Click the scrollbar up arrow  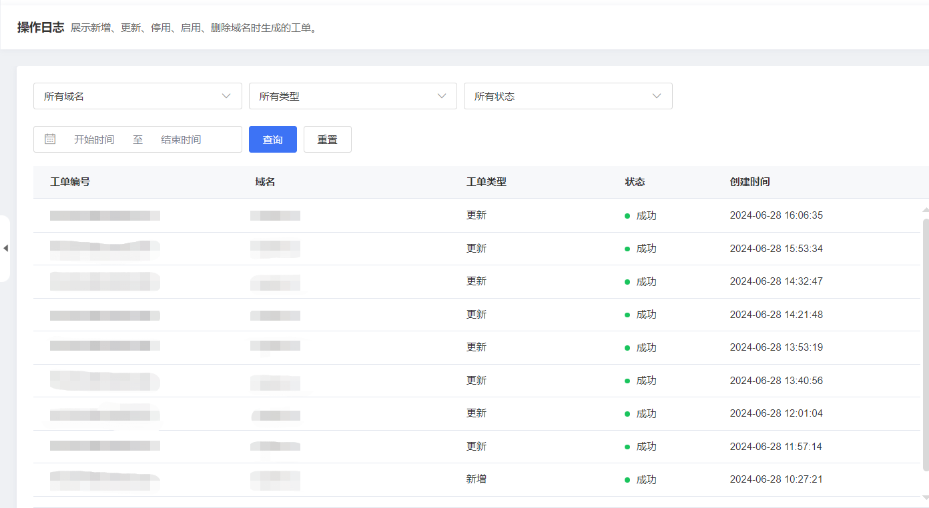click(x=925, y=210)
